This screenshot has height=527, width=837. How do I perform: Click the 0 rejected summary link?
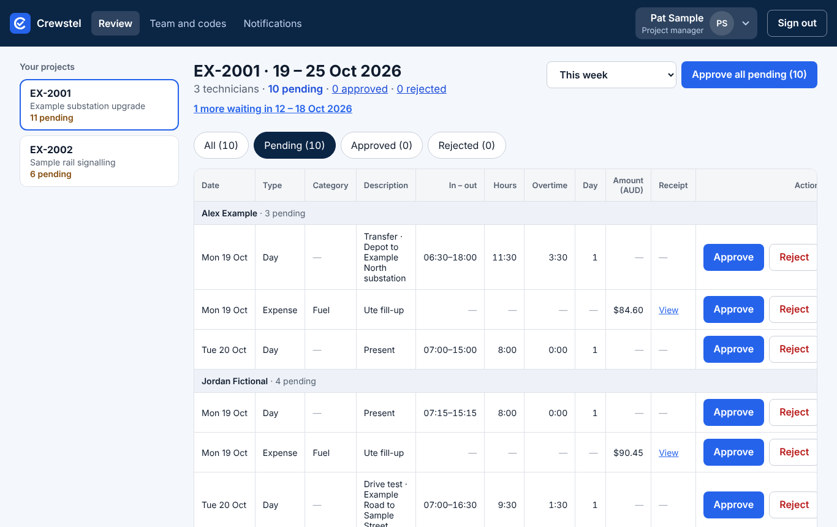[422, 89]
